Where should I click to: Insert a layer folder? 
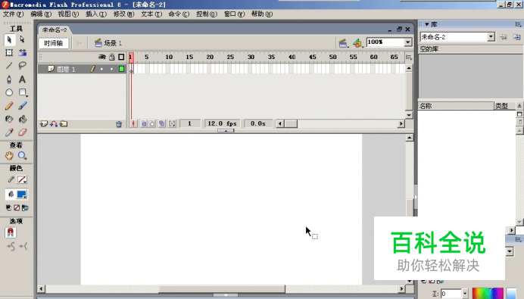[x=64, y=124]
